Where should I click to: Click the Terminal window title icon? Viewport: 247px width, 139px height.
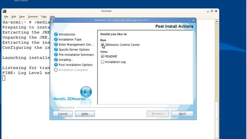pyautogui.click(x=5, y=11)
